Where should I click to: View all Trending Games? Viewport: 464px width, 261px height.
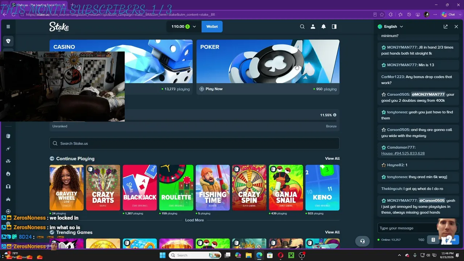coord(332,232)
